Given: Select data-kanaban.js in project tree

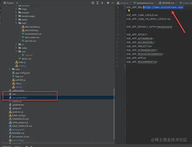Looking at the screenshot, I should 32,27.
